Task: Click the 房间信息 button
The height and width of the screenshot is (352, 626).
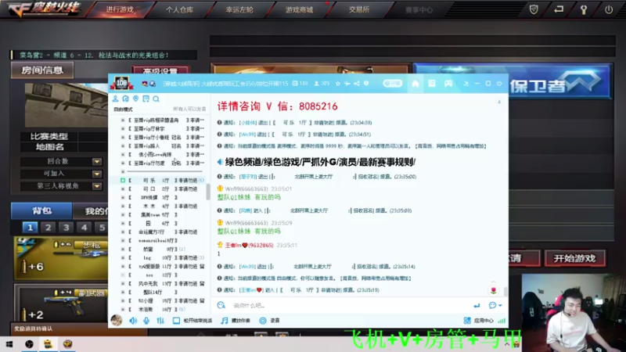Action: point(42,70)
